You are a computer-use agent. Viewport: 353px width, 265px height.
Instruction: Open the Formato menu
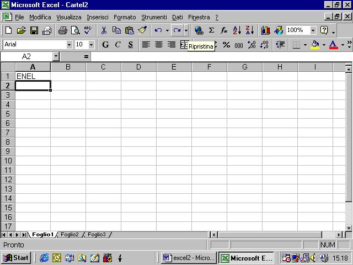125,17
